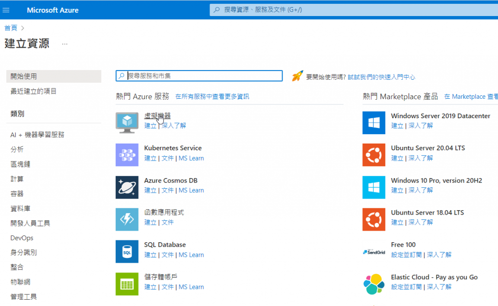Click the Elastic Cloud logo icon
Screen dimensions: 498x306
point(374,284)
